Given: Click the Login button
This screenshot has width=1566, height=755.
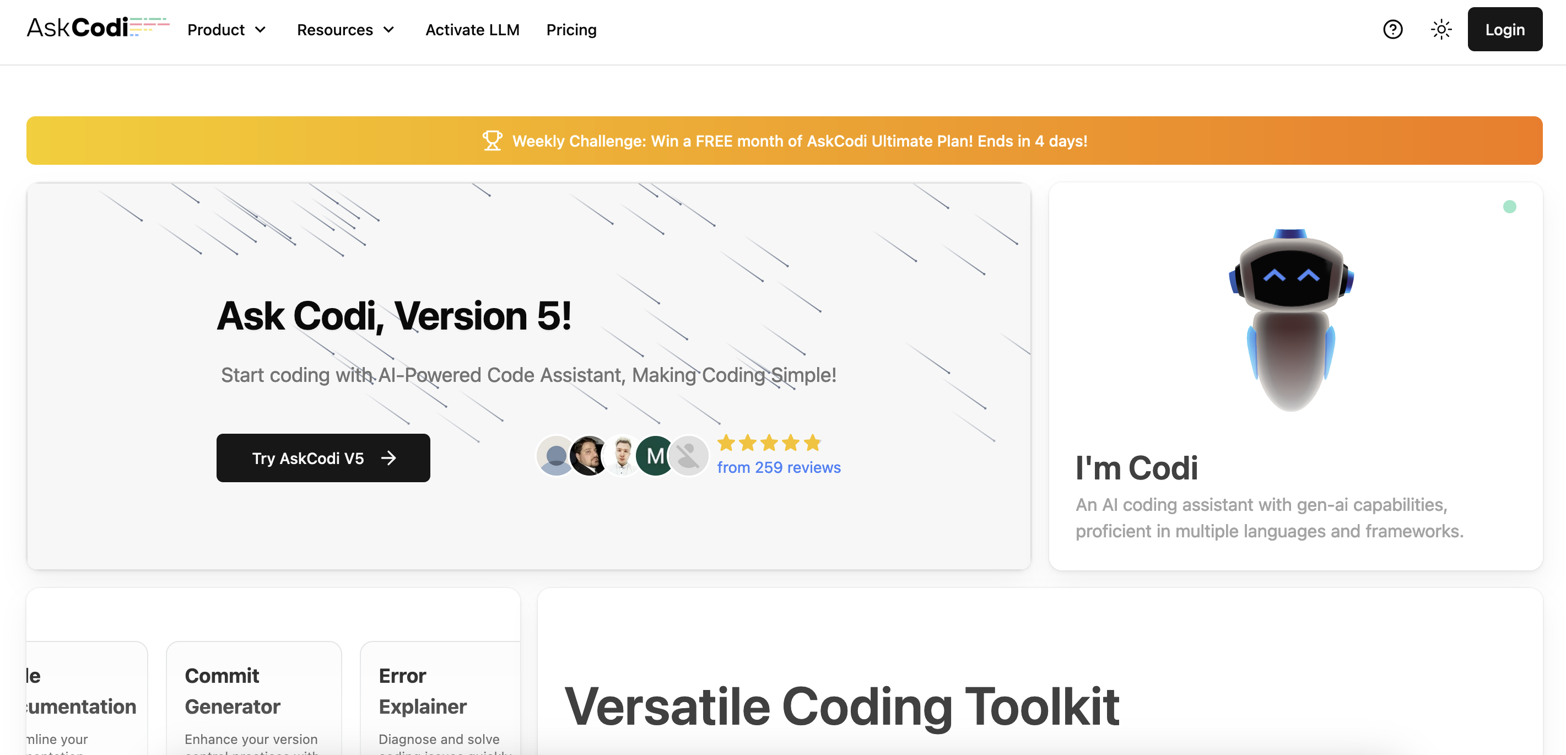Looking at the screenshot, I should pos(1505,29).
